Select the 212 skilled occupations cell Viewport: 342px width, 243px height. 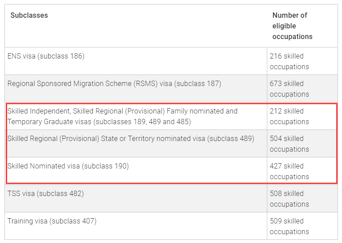289,116
